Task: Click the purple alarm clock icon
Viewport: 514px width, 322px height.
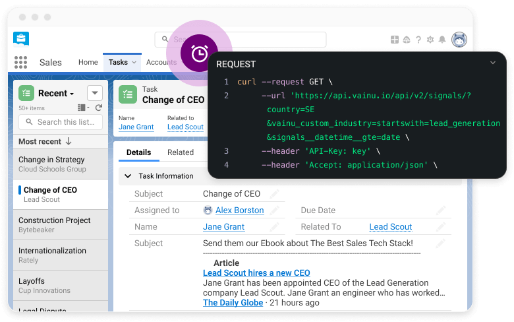Action: (x=198, y=53)
